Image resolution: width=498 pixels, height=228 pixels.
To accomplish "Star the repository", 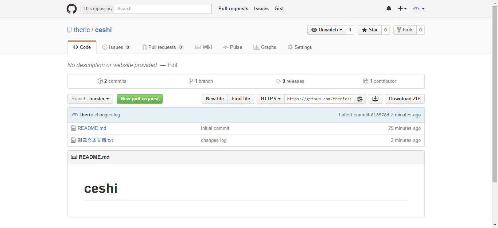I will pos(370,30).
